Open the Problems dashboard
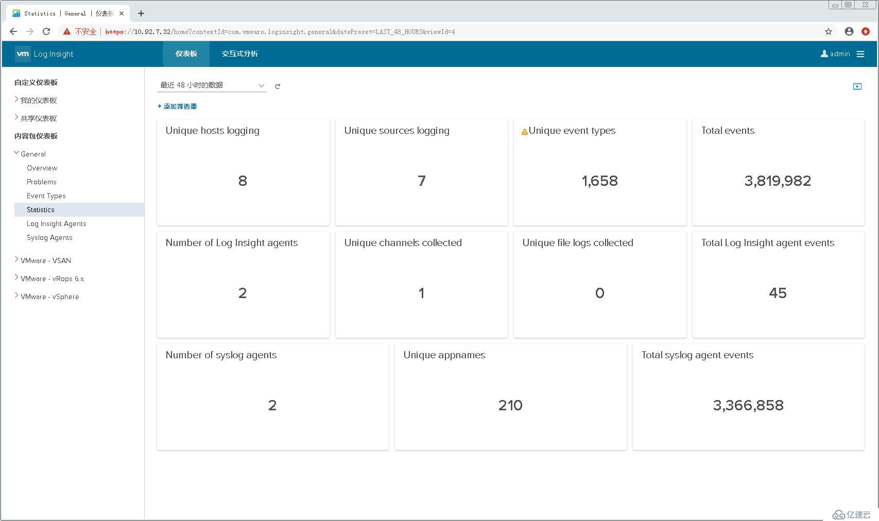This screenshot has height=521, width=879. tap(42, 182)
